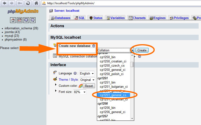Click the help icon beside Create new database
201x125 pixels.
[x=93, y=46]
